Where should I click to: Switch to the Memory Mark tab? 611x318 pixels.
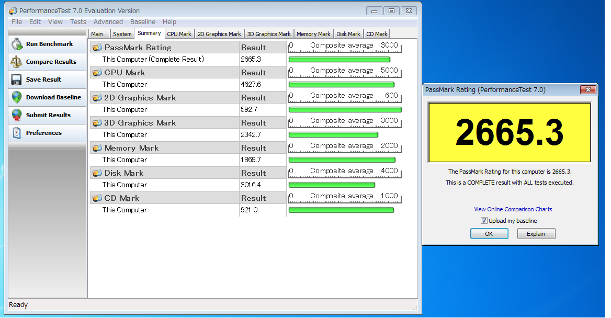coord(313,34)
